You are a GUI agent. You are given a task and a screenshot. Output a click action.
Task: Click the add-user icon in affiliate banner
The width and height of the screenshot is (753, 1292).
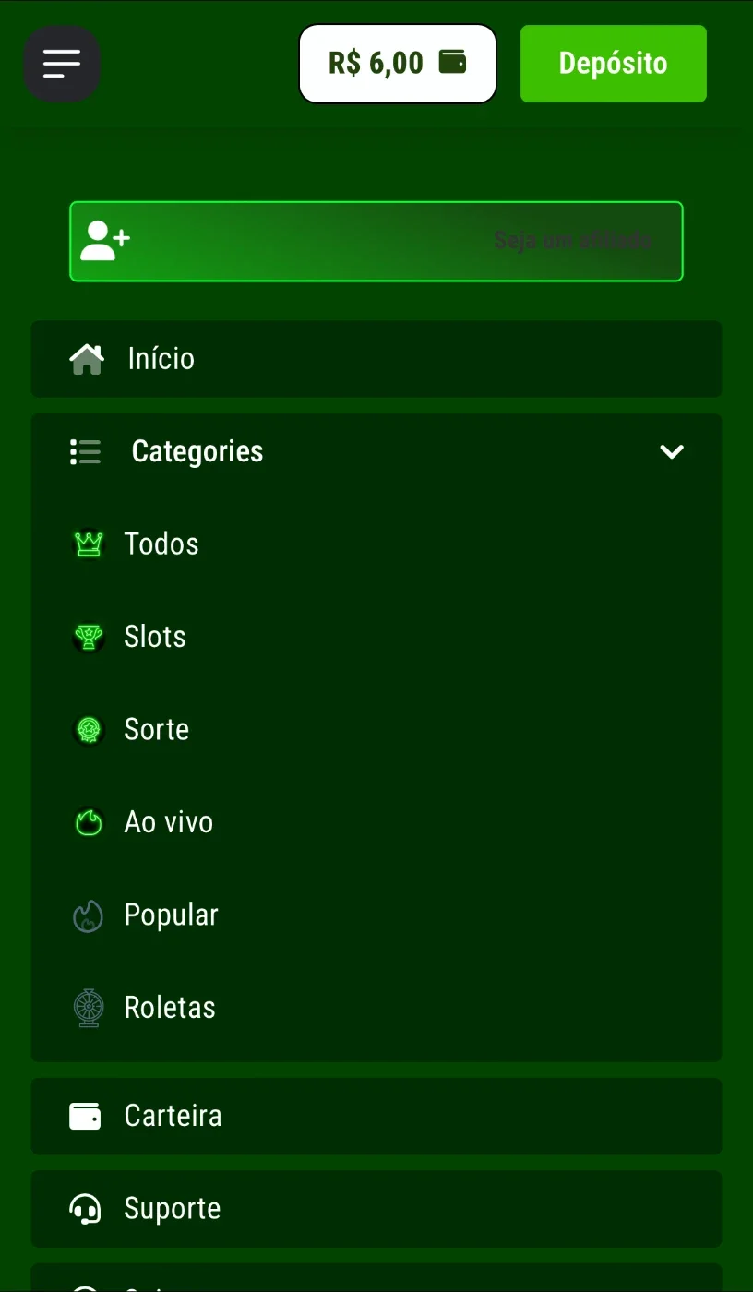coord(104,241)
